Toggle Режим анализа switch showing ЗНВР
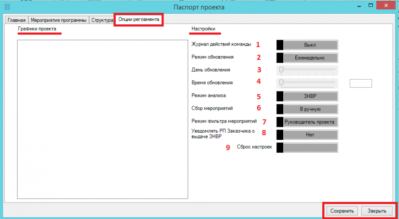Screen dimensions: 399x219 point(307,96)
